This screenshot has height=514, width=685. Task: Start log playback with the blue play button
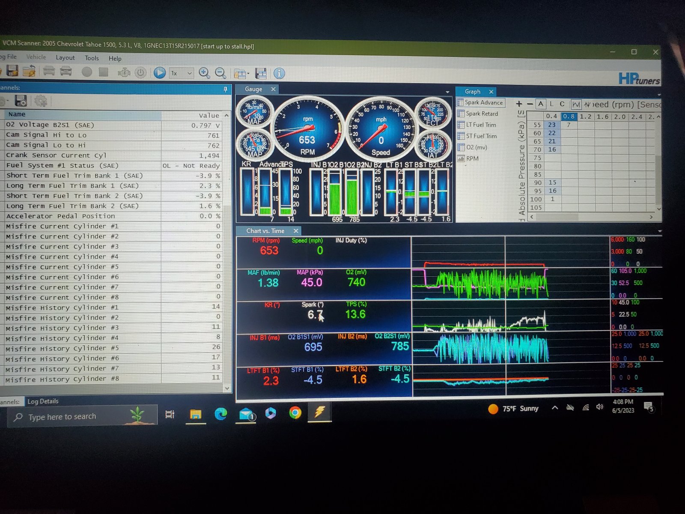pos(160,73)
